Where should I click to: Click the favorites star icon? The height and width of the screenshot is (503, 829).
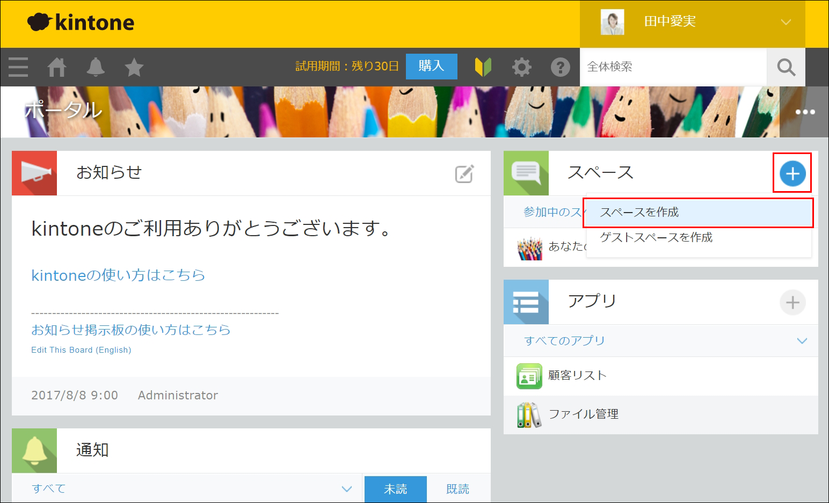tap(134, 67)
